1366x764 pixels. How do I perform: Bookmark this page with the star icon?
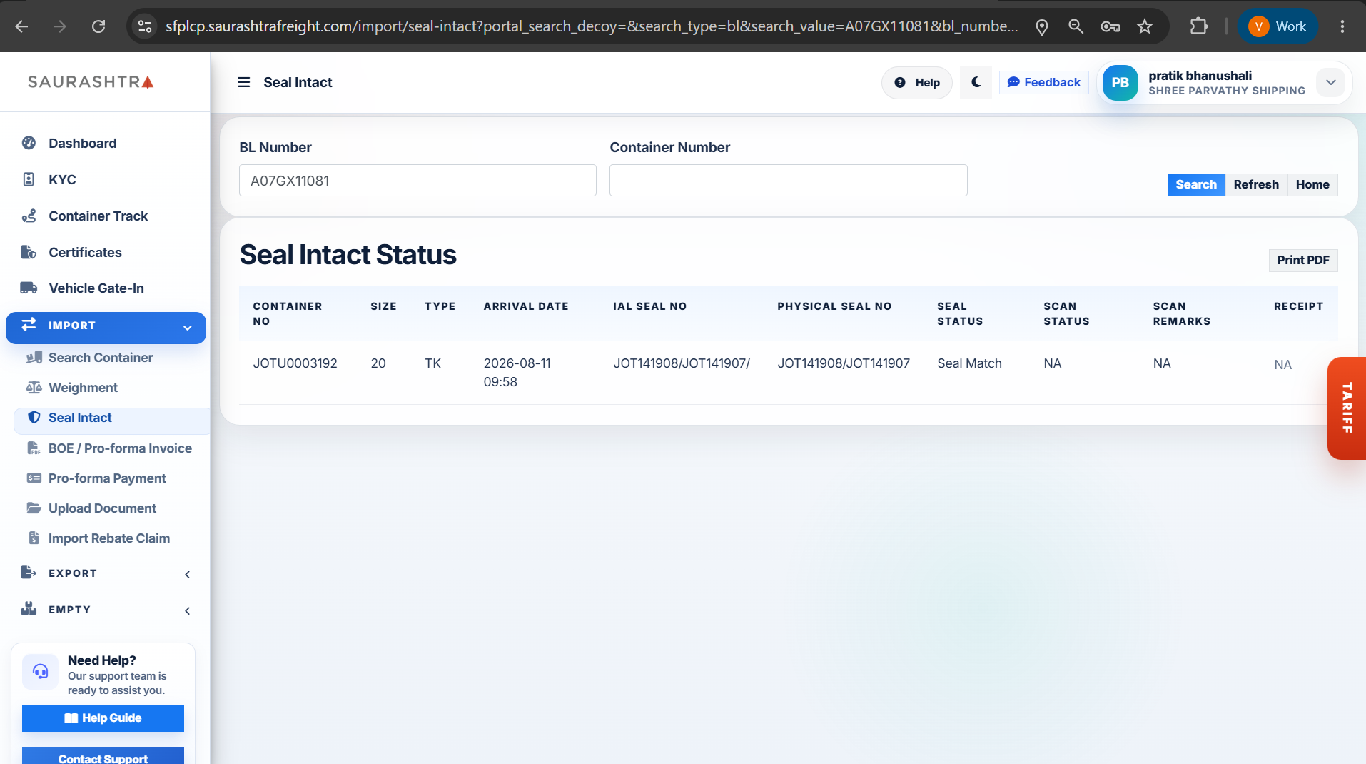(x=1145, y=26)
